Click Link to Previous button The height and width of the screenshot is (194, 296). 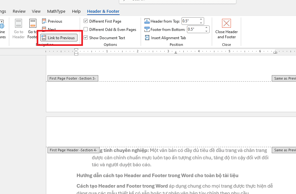pos(59,38)
